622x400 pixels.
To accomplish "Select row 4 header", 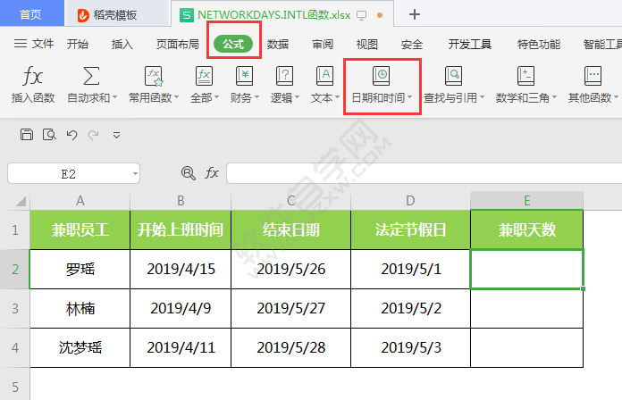I will click(x=15, y=347).
